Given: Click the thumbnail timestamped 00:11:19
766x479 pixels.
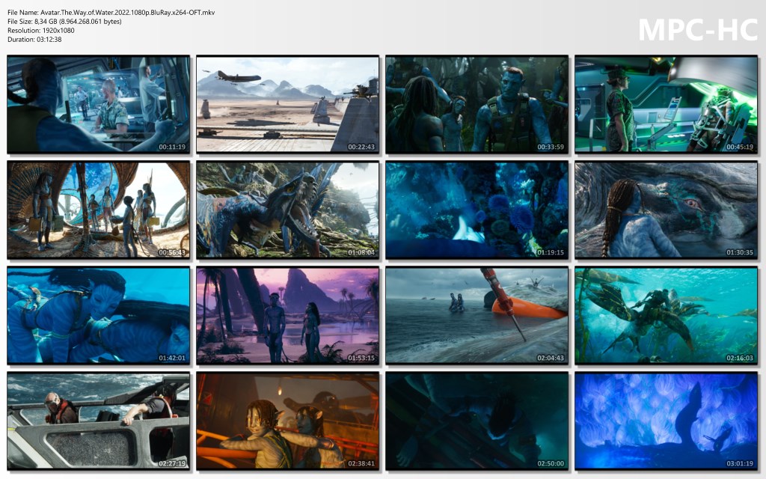Looking at the screenshot, I should tap(99, 105).
